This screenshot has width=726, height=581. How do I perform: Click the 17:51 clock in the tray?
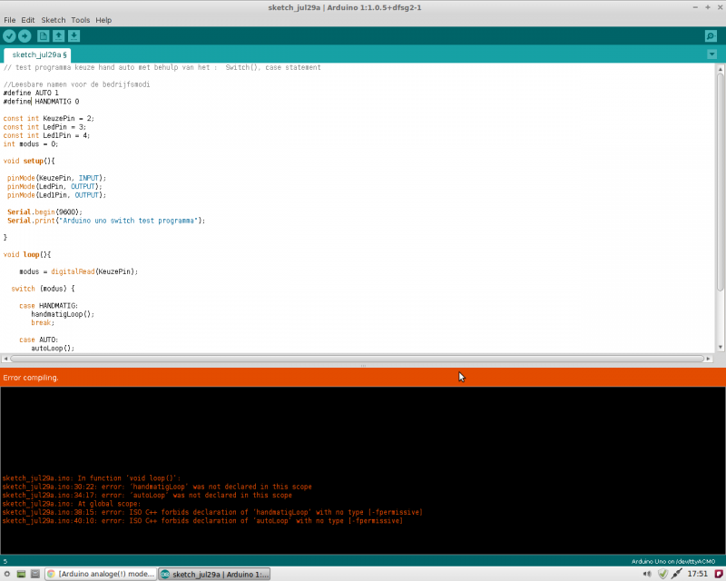[698, 574]
